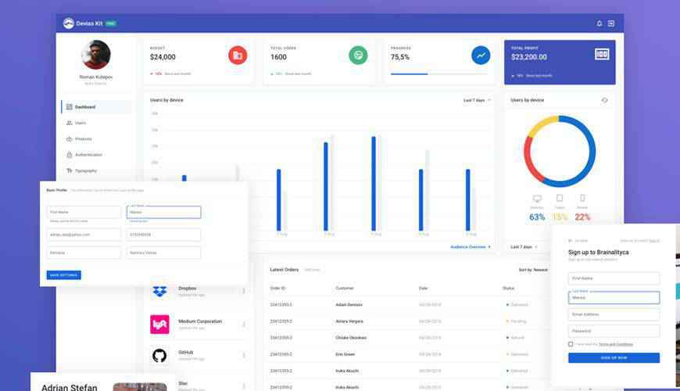Click the sign-out icon in top bar

[x=611, y=23]
